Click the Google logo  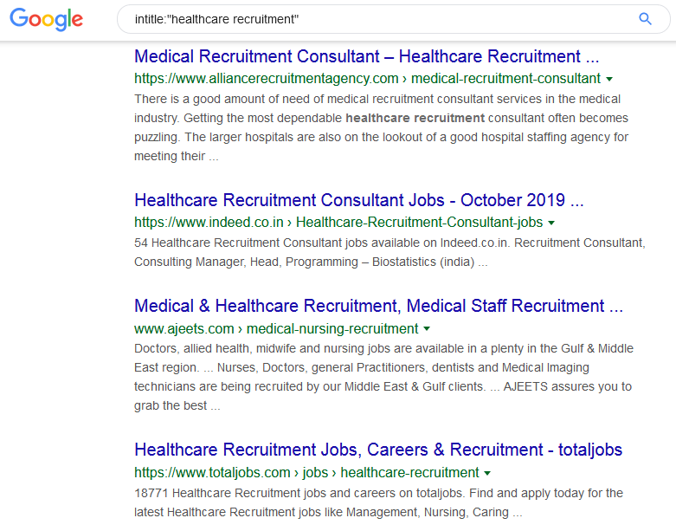click(46, 19)
